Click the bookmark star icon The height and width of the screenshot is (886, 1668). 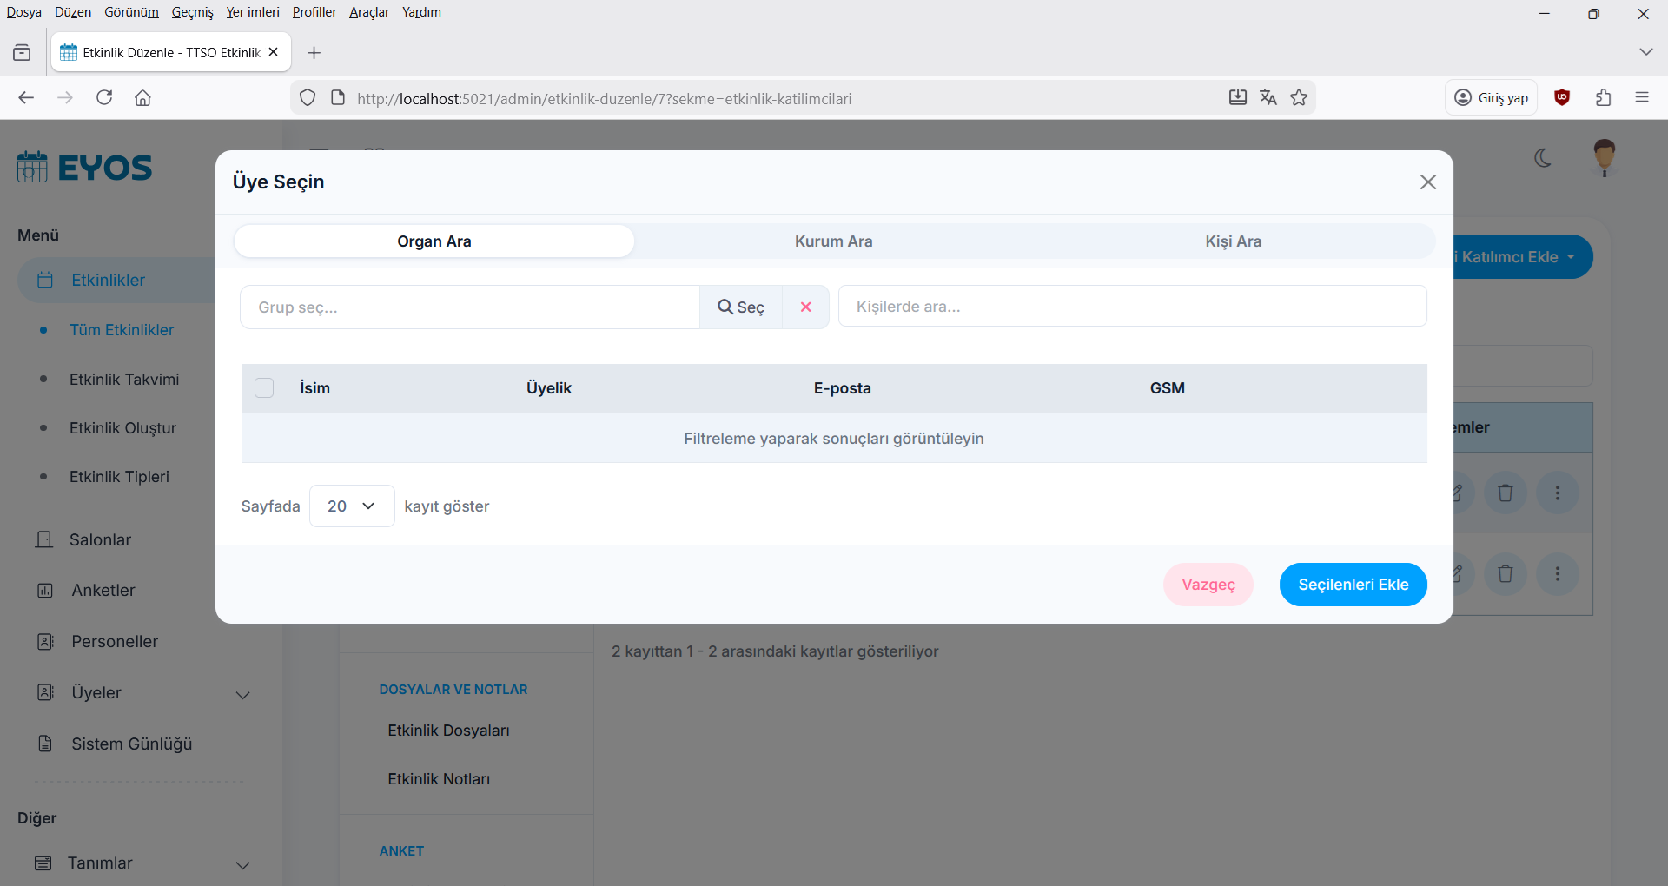[x=1299, y=98]
